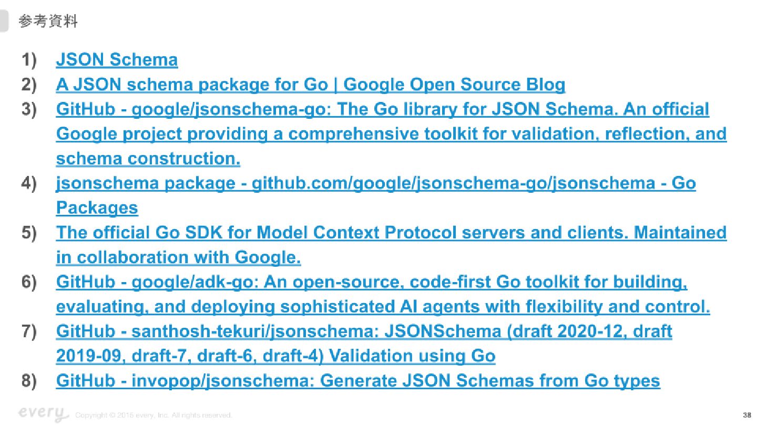
Task: Click list number 1) beside JSON Schema
Action: coord(29,60)
